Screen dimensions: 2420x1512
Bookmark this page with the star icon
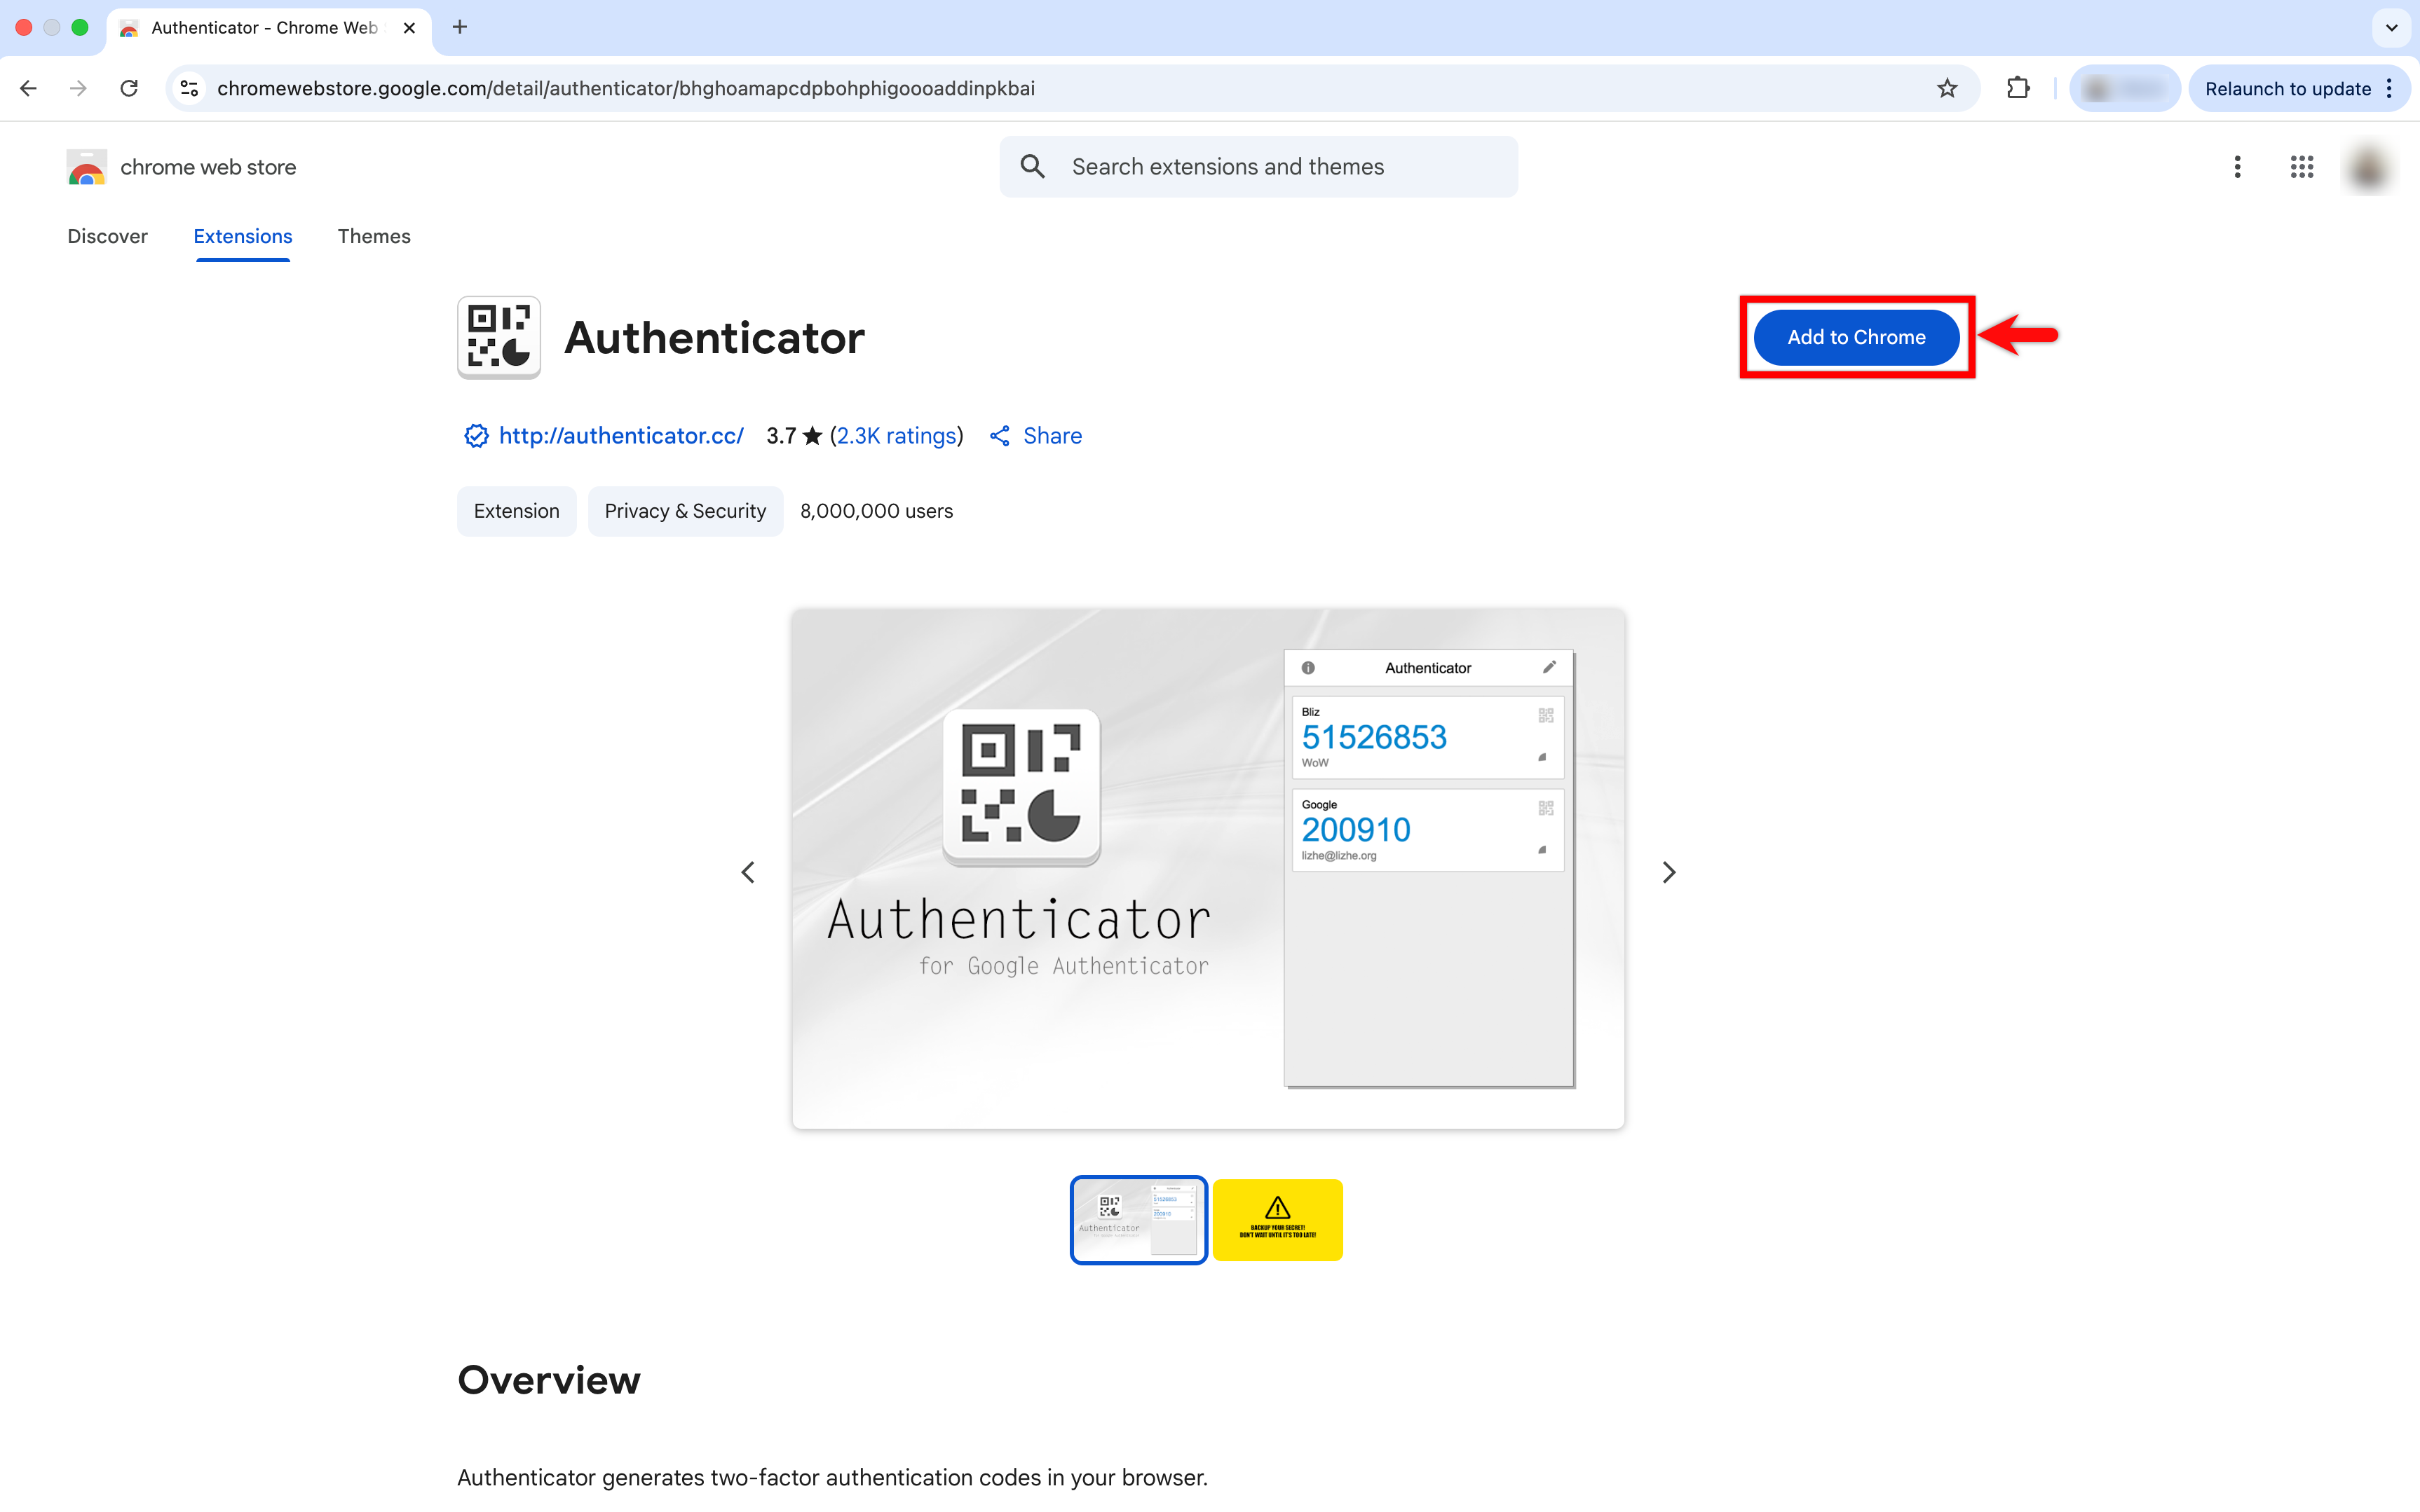coord(1947,88)
